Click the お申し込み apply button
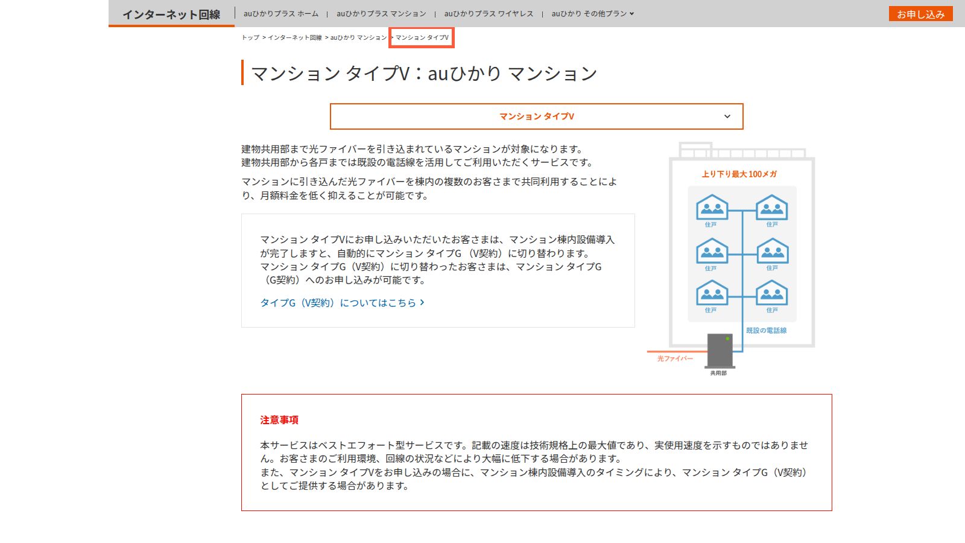965x543 pixels. 920,14
